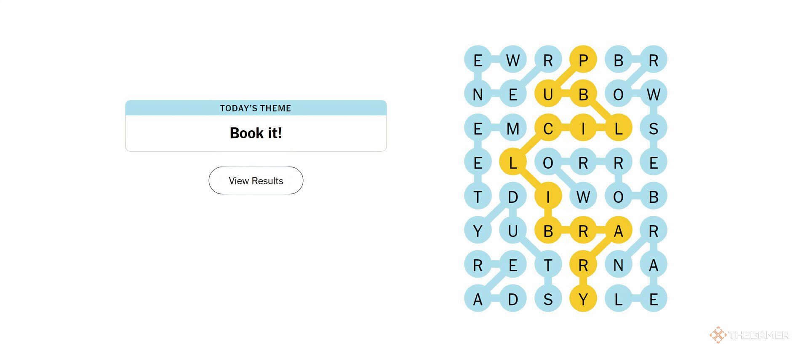The width and height of the screenshot is (798, 352).
Task: Select the yellow U letter tile
Action: (548, 94)
